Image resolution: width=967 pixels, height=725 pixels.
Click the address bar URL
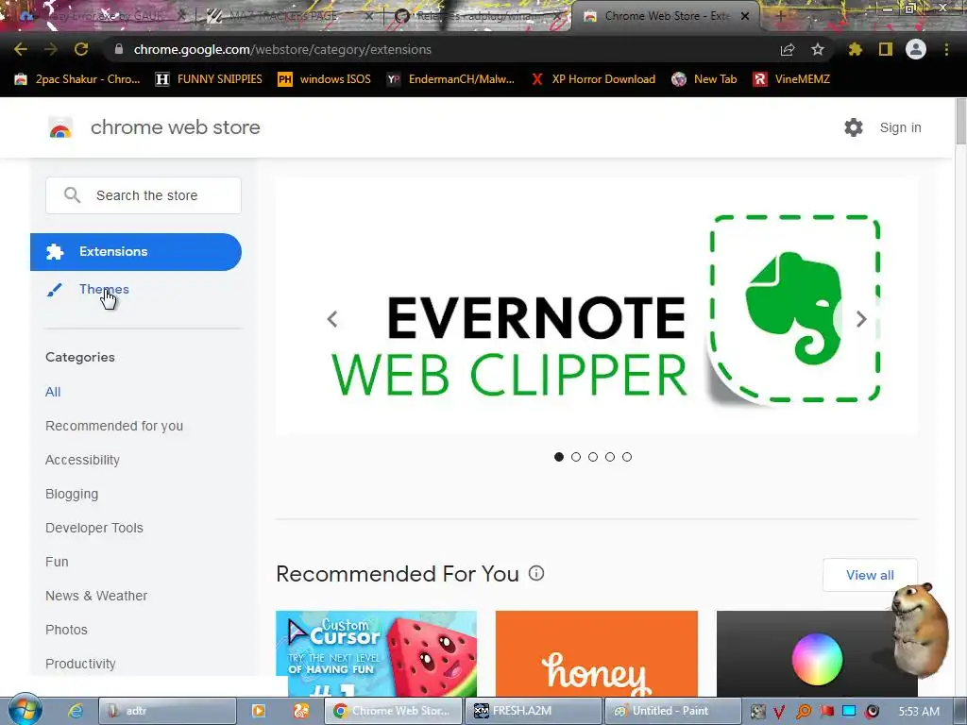tap(282, 49)
